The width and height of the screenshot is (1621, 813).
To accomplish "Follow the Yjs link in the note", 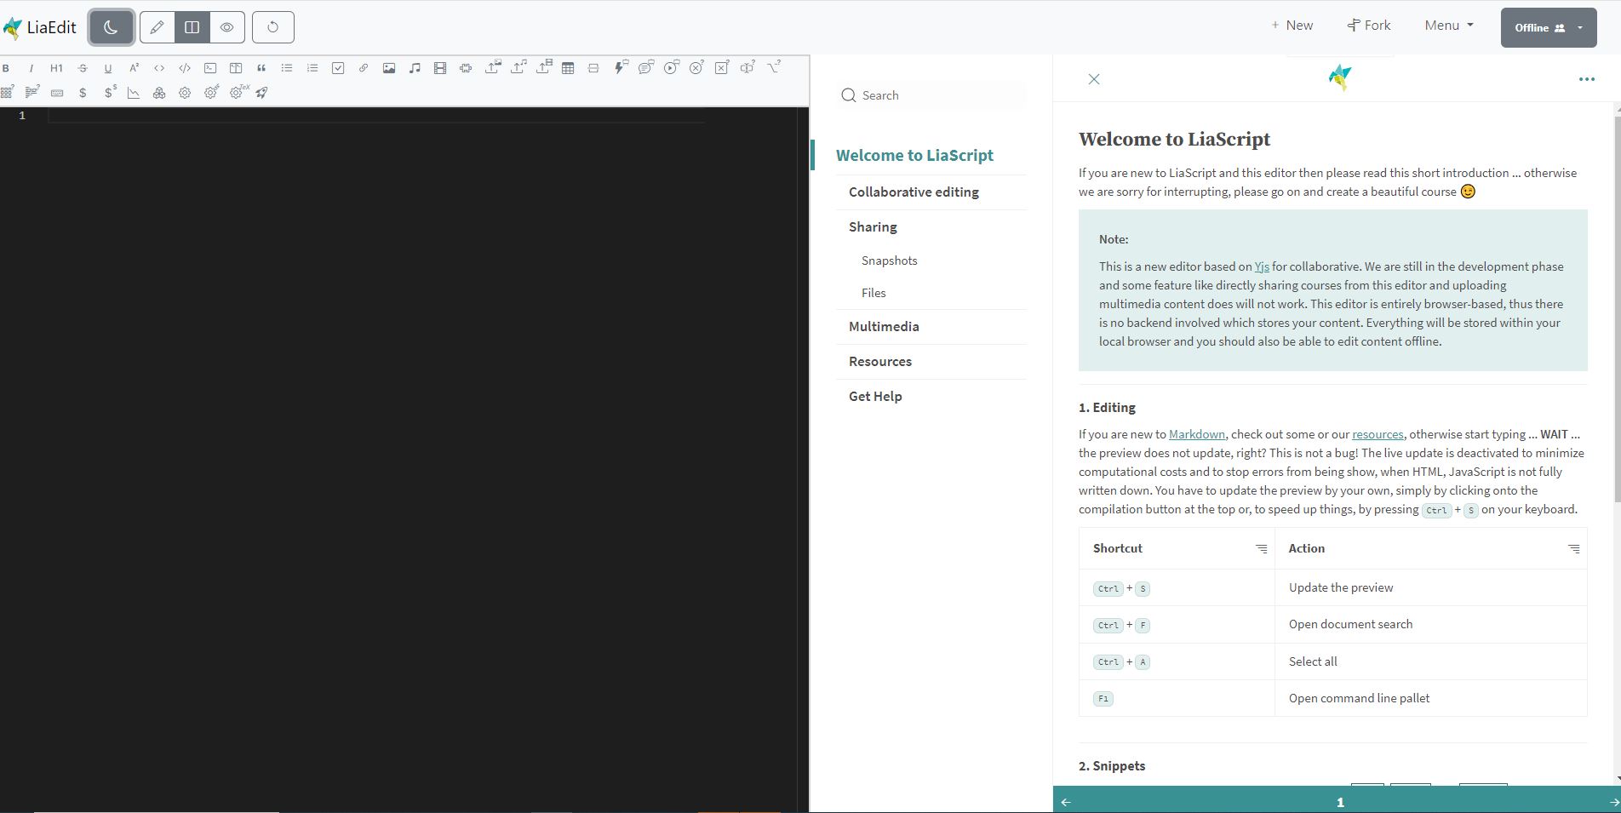I will (1262, 266).
